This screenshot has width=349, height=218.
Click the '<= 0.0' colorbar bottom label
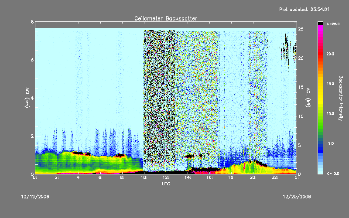coord(333,174)
